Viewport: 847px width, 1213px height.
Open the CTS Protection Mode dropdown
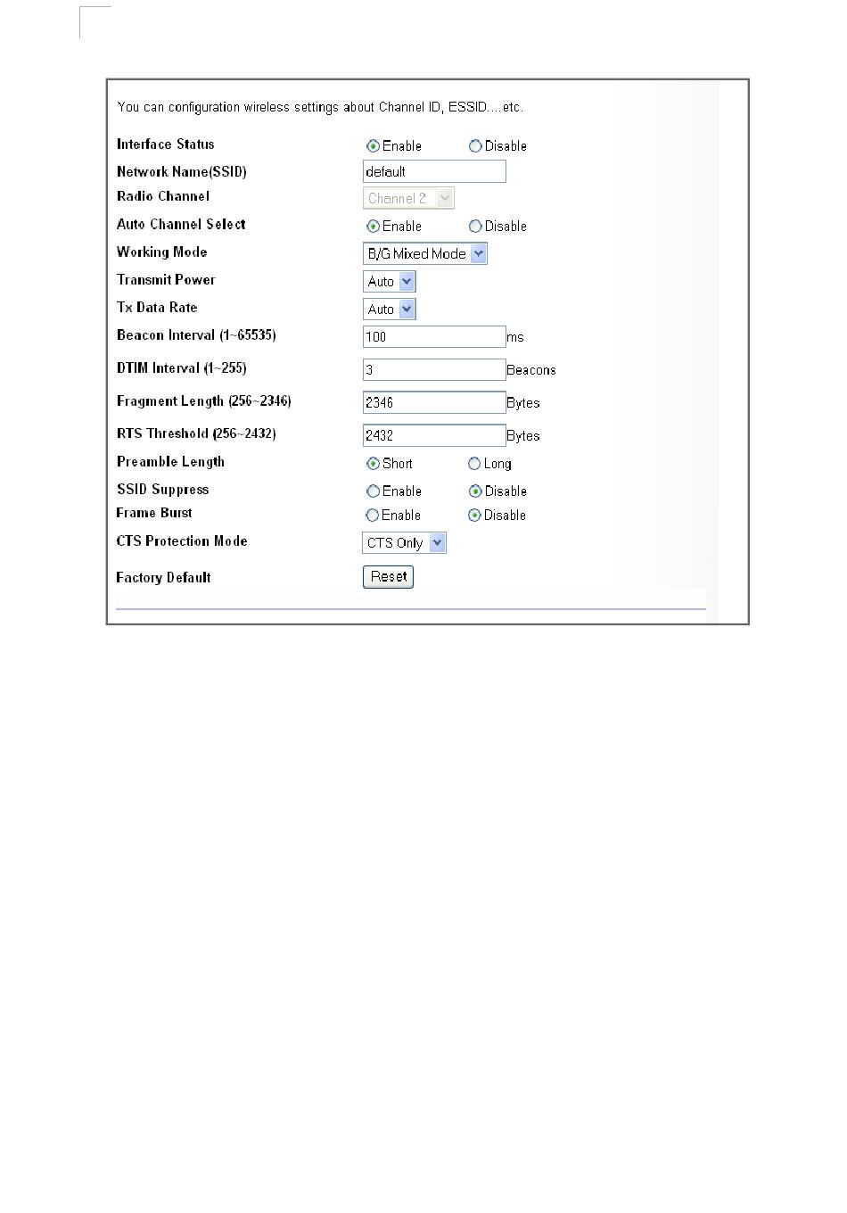(x=405, y=543)
